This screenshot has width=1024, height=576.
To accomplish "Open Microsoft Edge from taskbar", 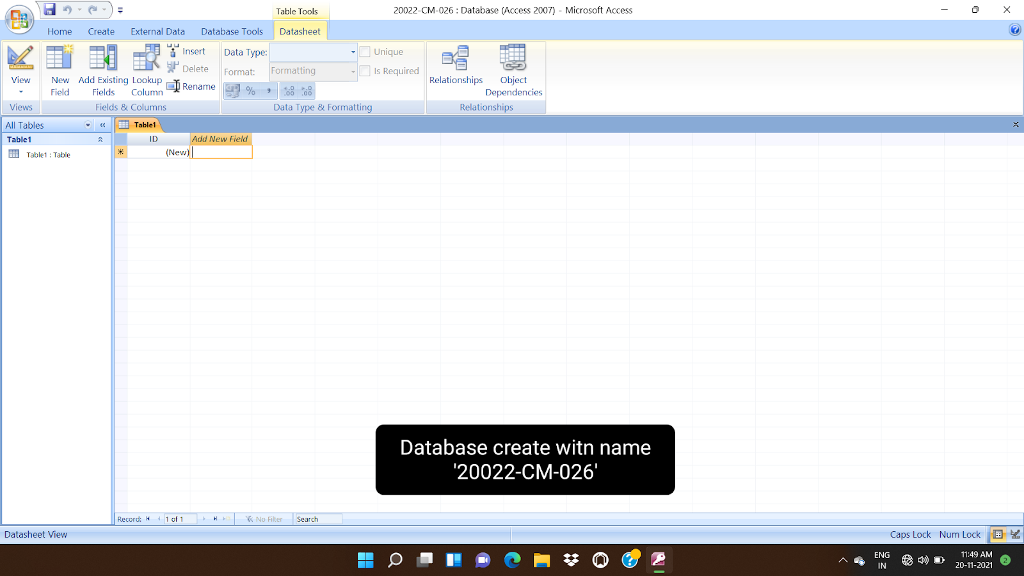I will pyautogui.click(x=512, y=560).
